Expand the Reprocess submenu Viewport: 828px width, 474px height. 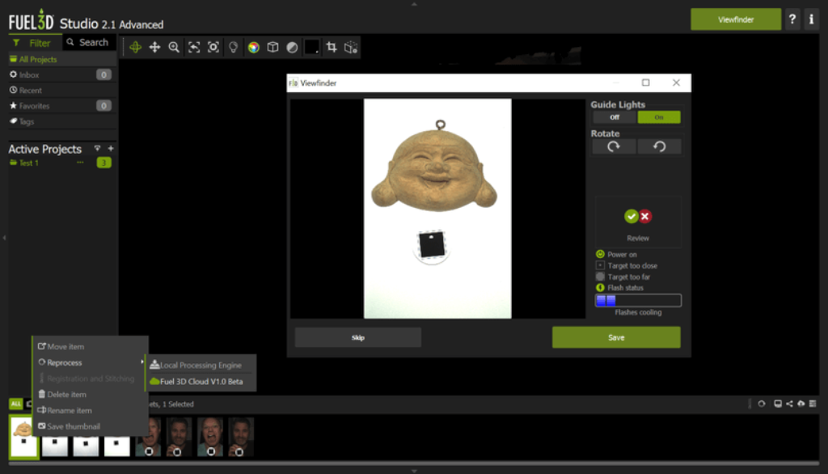coord(65,362)
